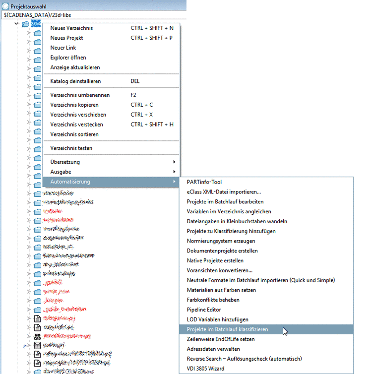Screen dimensions: 372x374
Task: Launch PARTinfo-Tool from submenu
Action: pos(266,182)
